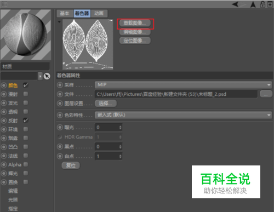Image resolution: width=274 pixels, height=212 pixels.
Task: Open the 编辑 material page
Action: [13, 191]
